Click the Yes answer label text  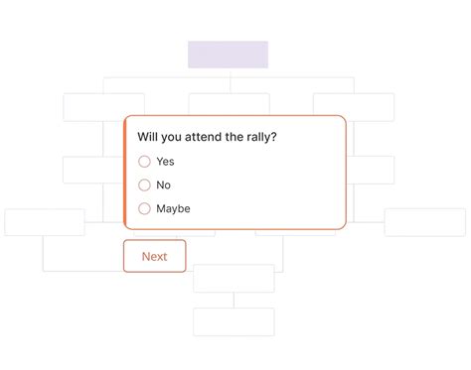[x=165, y=162]
